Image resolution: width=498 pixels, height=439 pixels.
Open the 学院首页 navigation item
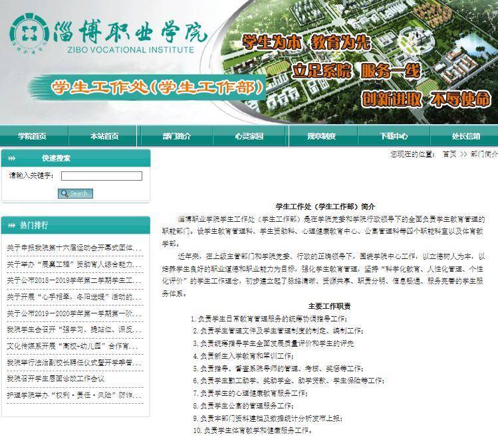point(32,136)
